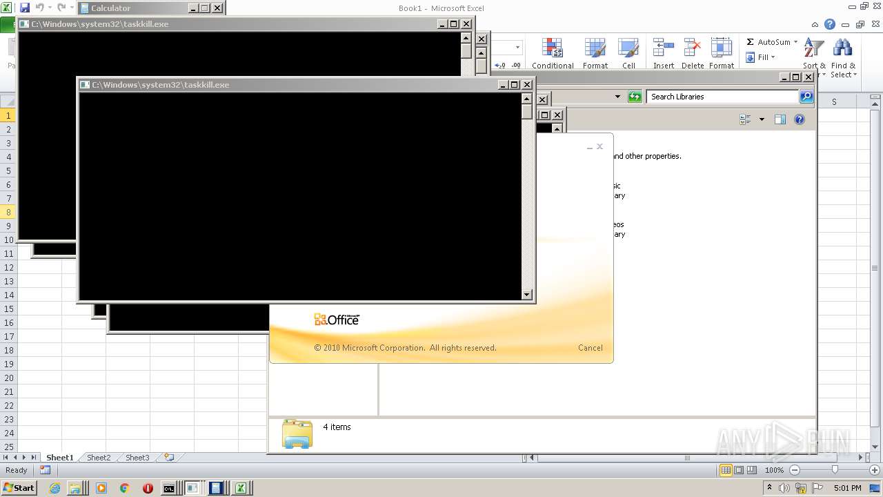Viewport: 883px width, 497px height.
Task: Click Decrease Decimal button in ribbon
Action: click(515, 66)
